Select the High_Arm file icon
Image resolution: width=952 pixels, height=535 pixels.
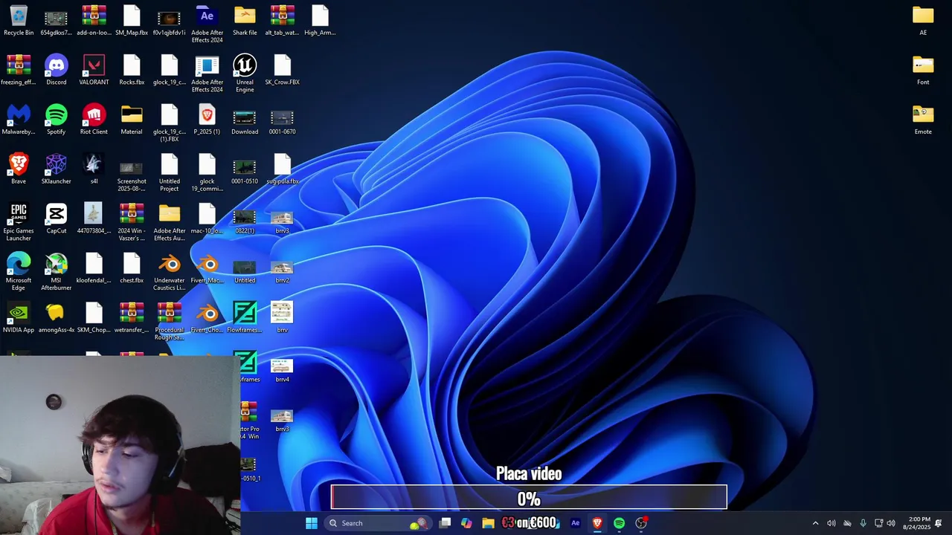pos(320,21)
